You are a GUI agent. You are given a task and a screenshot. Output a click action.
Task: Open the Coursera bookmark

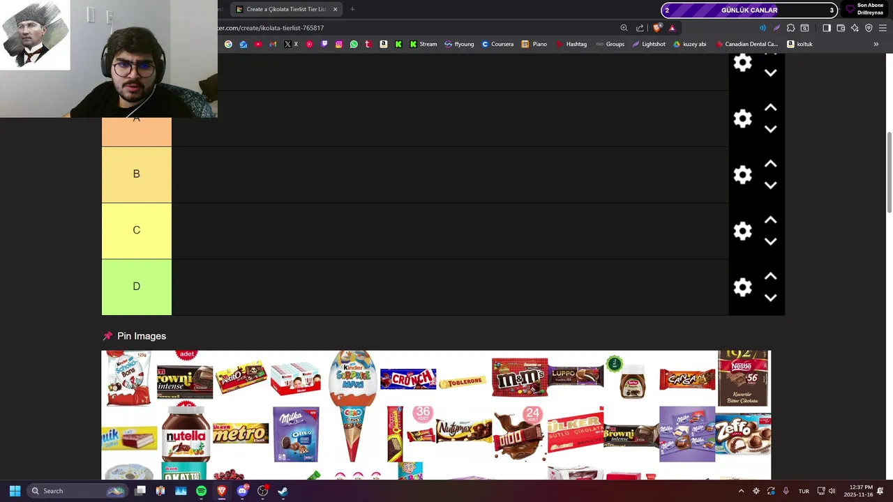497,44
